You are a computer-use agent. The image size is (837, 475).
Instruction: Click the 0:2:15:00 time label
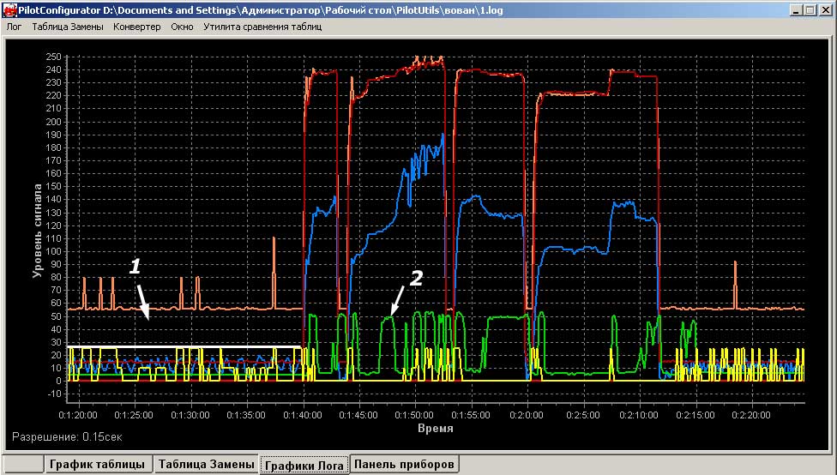695,415
